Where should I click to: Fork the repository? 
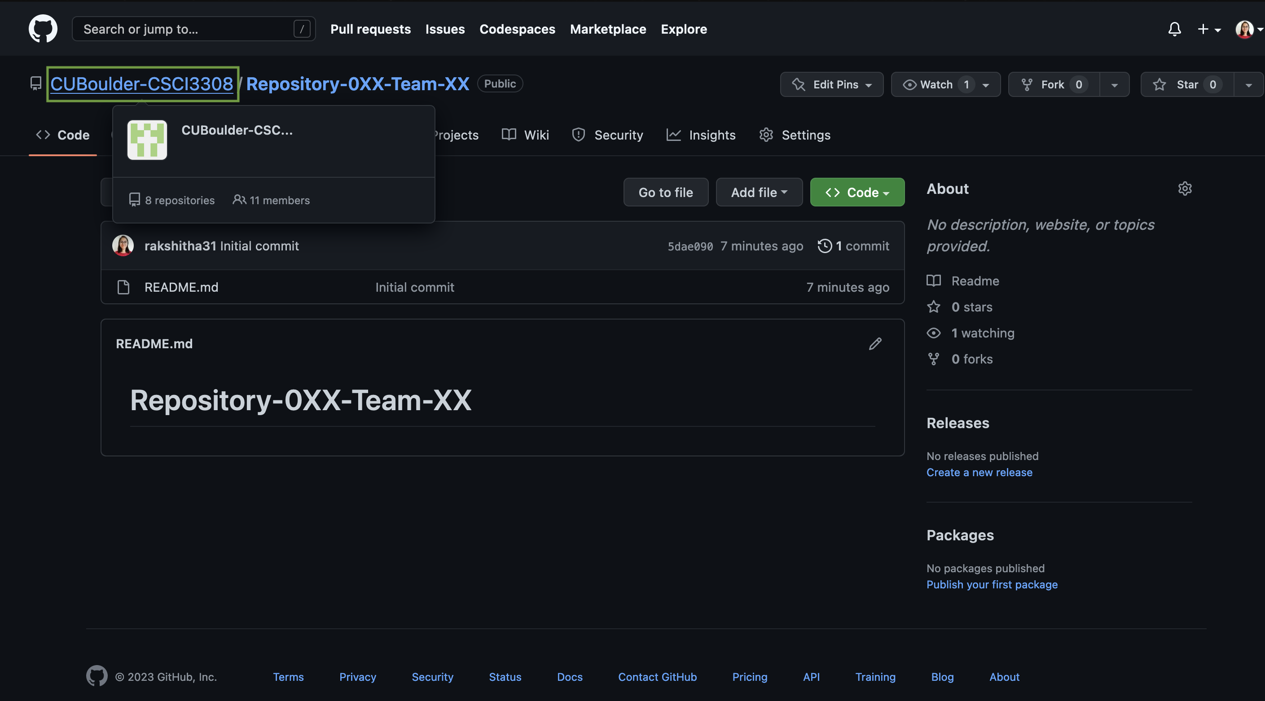(x=1054, y=84)
